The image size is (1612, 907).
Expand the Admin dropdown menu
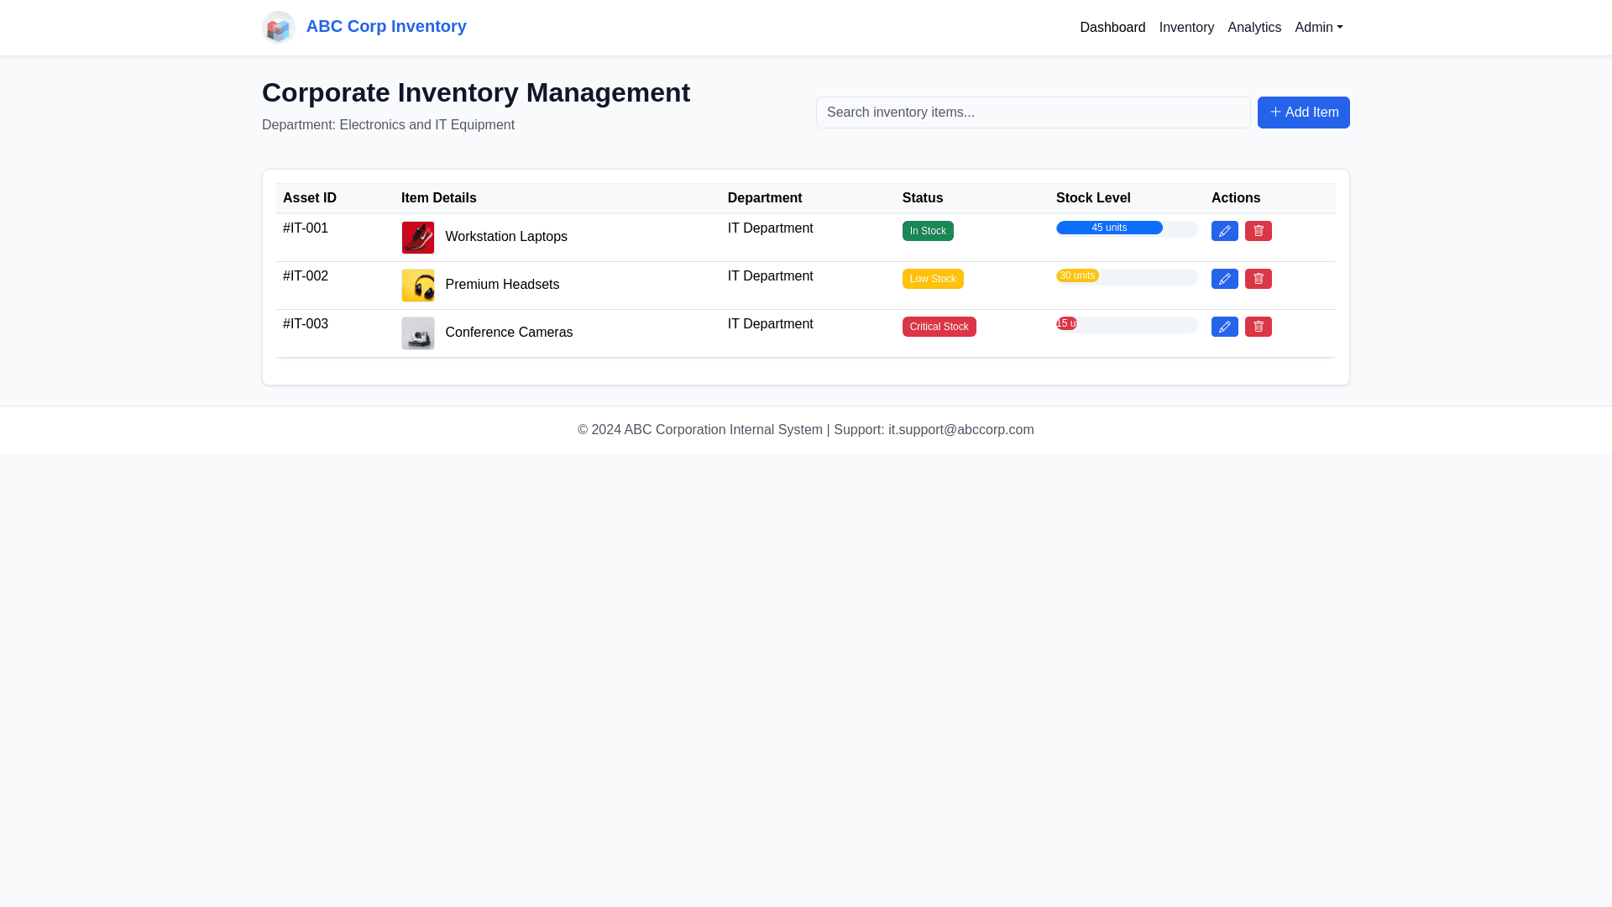tap(1318, 28)
